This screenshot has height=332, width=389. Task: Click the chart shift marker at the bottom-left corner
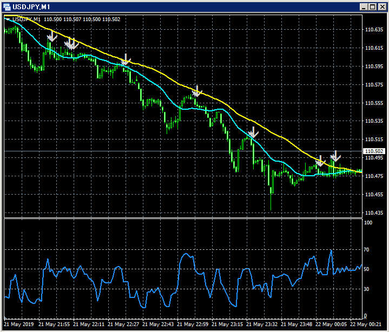(5, 317)
